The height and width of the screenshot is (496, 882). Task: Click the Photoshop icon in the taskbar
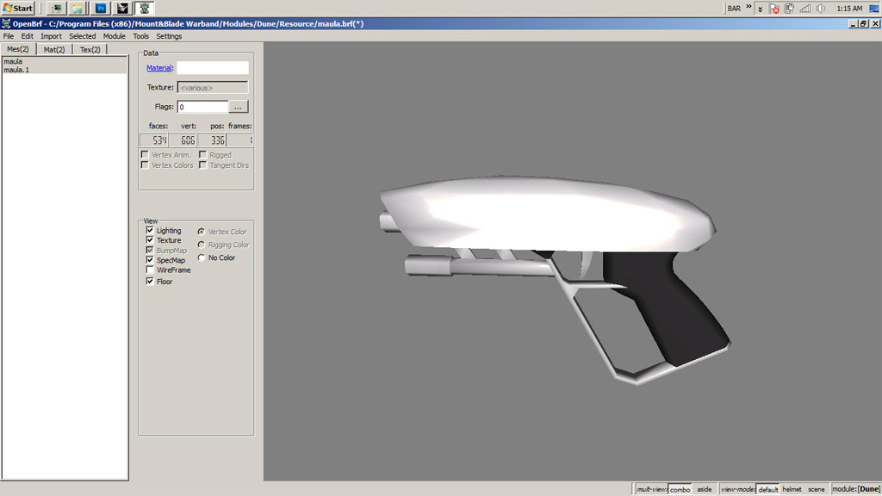[100, 8]
